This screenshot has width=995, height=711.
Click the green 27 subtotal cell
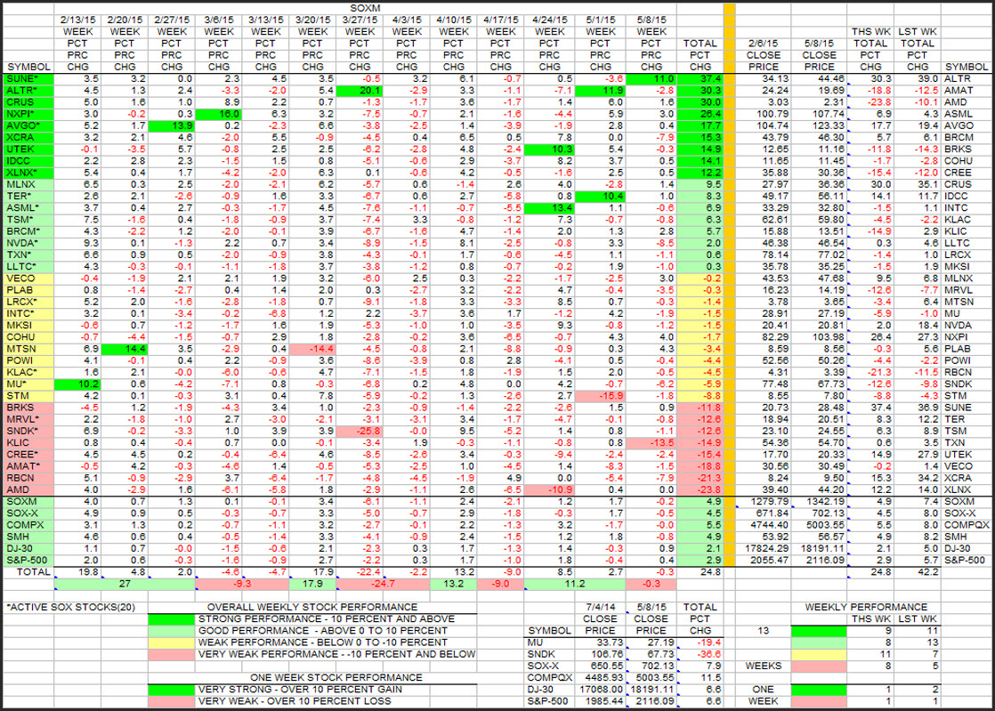pyautogui.click(x=125, y=584)
